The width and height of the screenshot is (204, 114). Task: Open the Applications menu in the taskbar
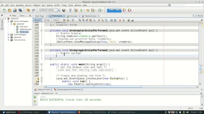[9, 112]
